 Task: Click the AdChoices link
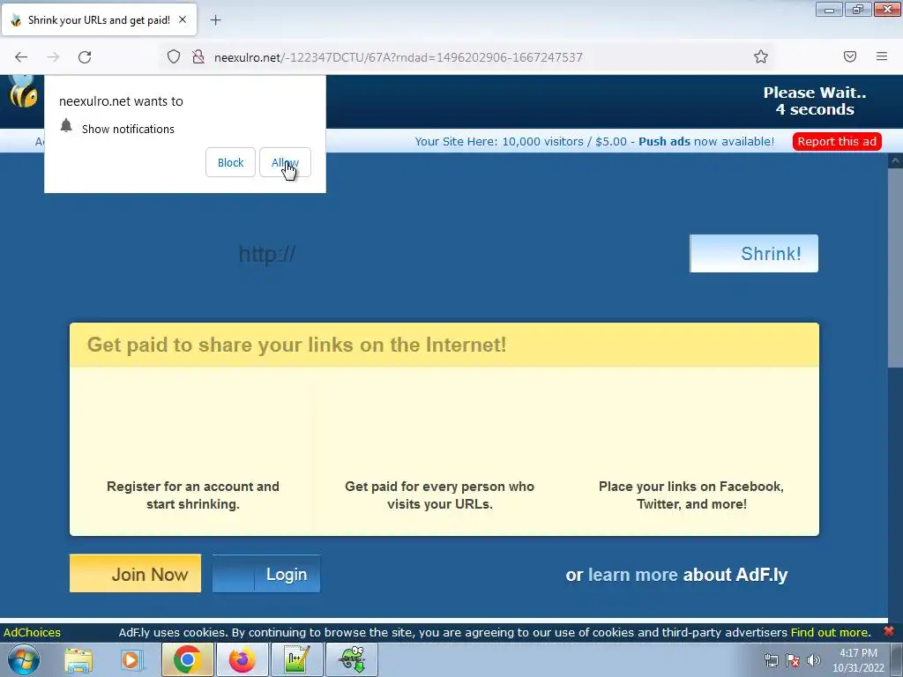(33, 632)
